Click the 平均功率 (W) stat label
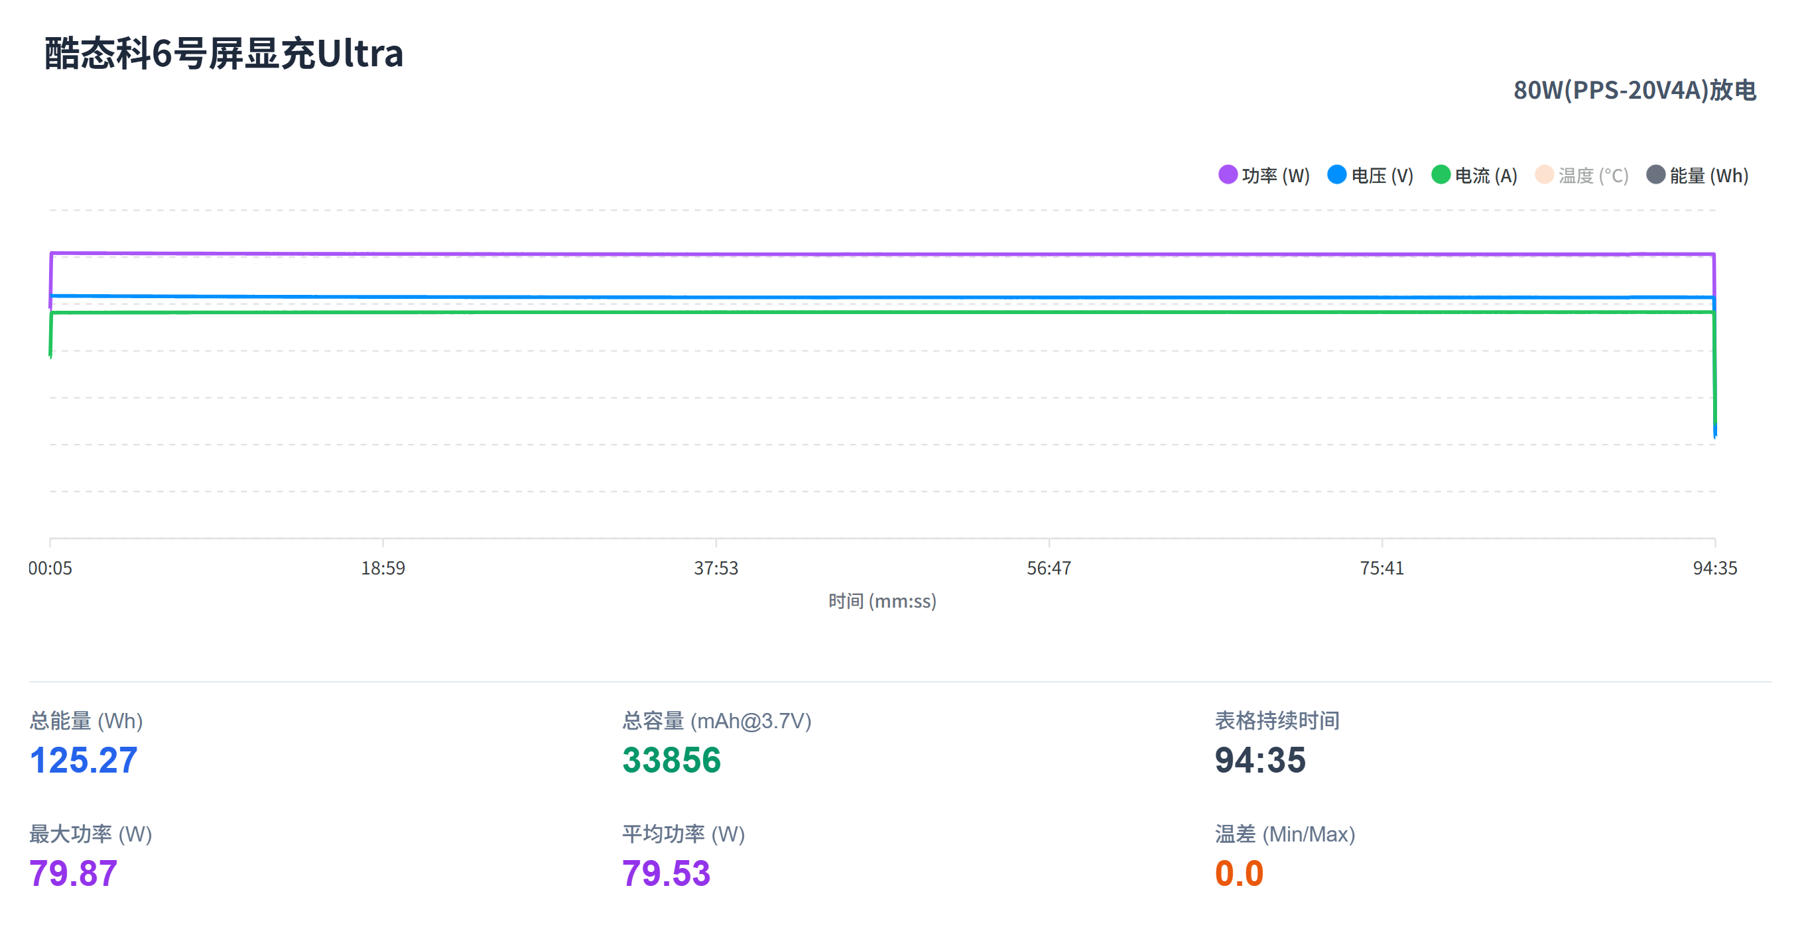1798x927 pixels. [683, 834]
